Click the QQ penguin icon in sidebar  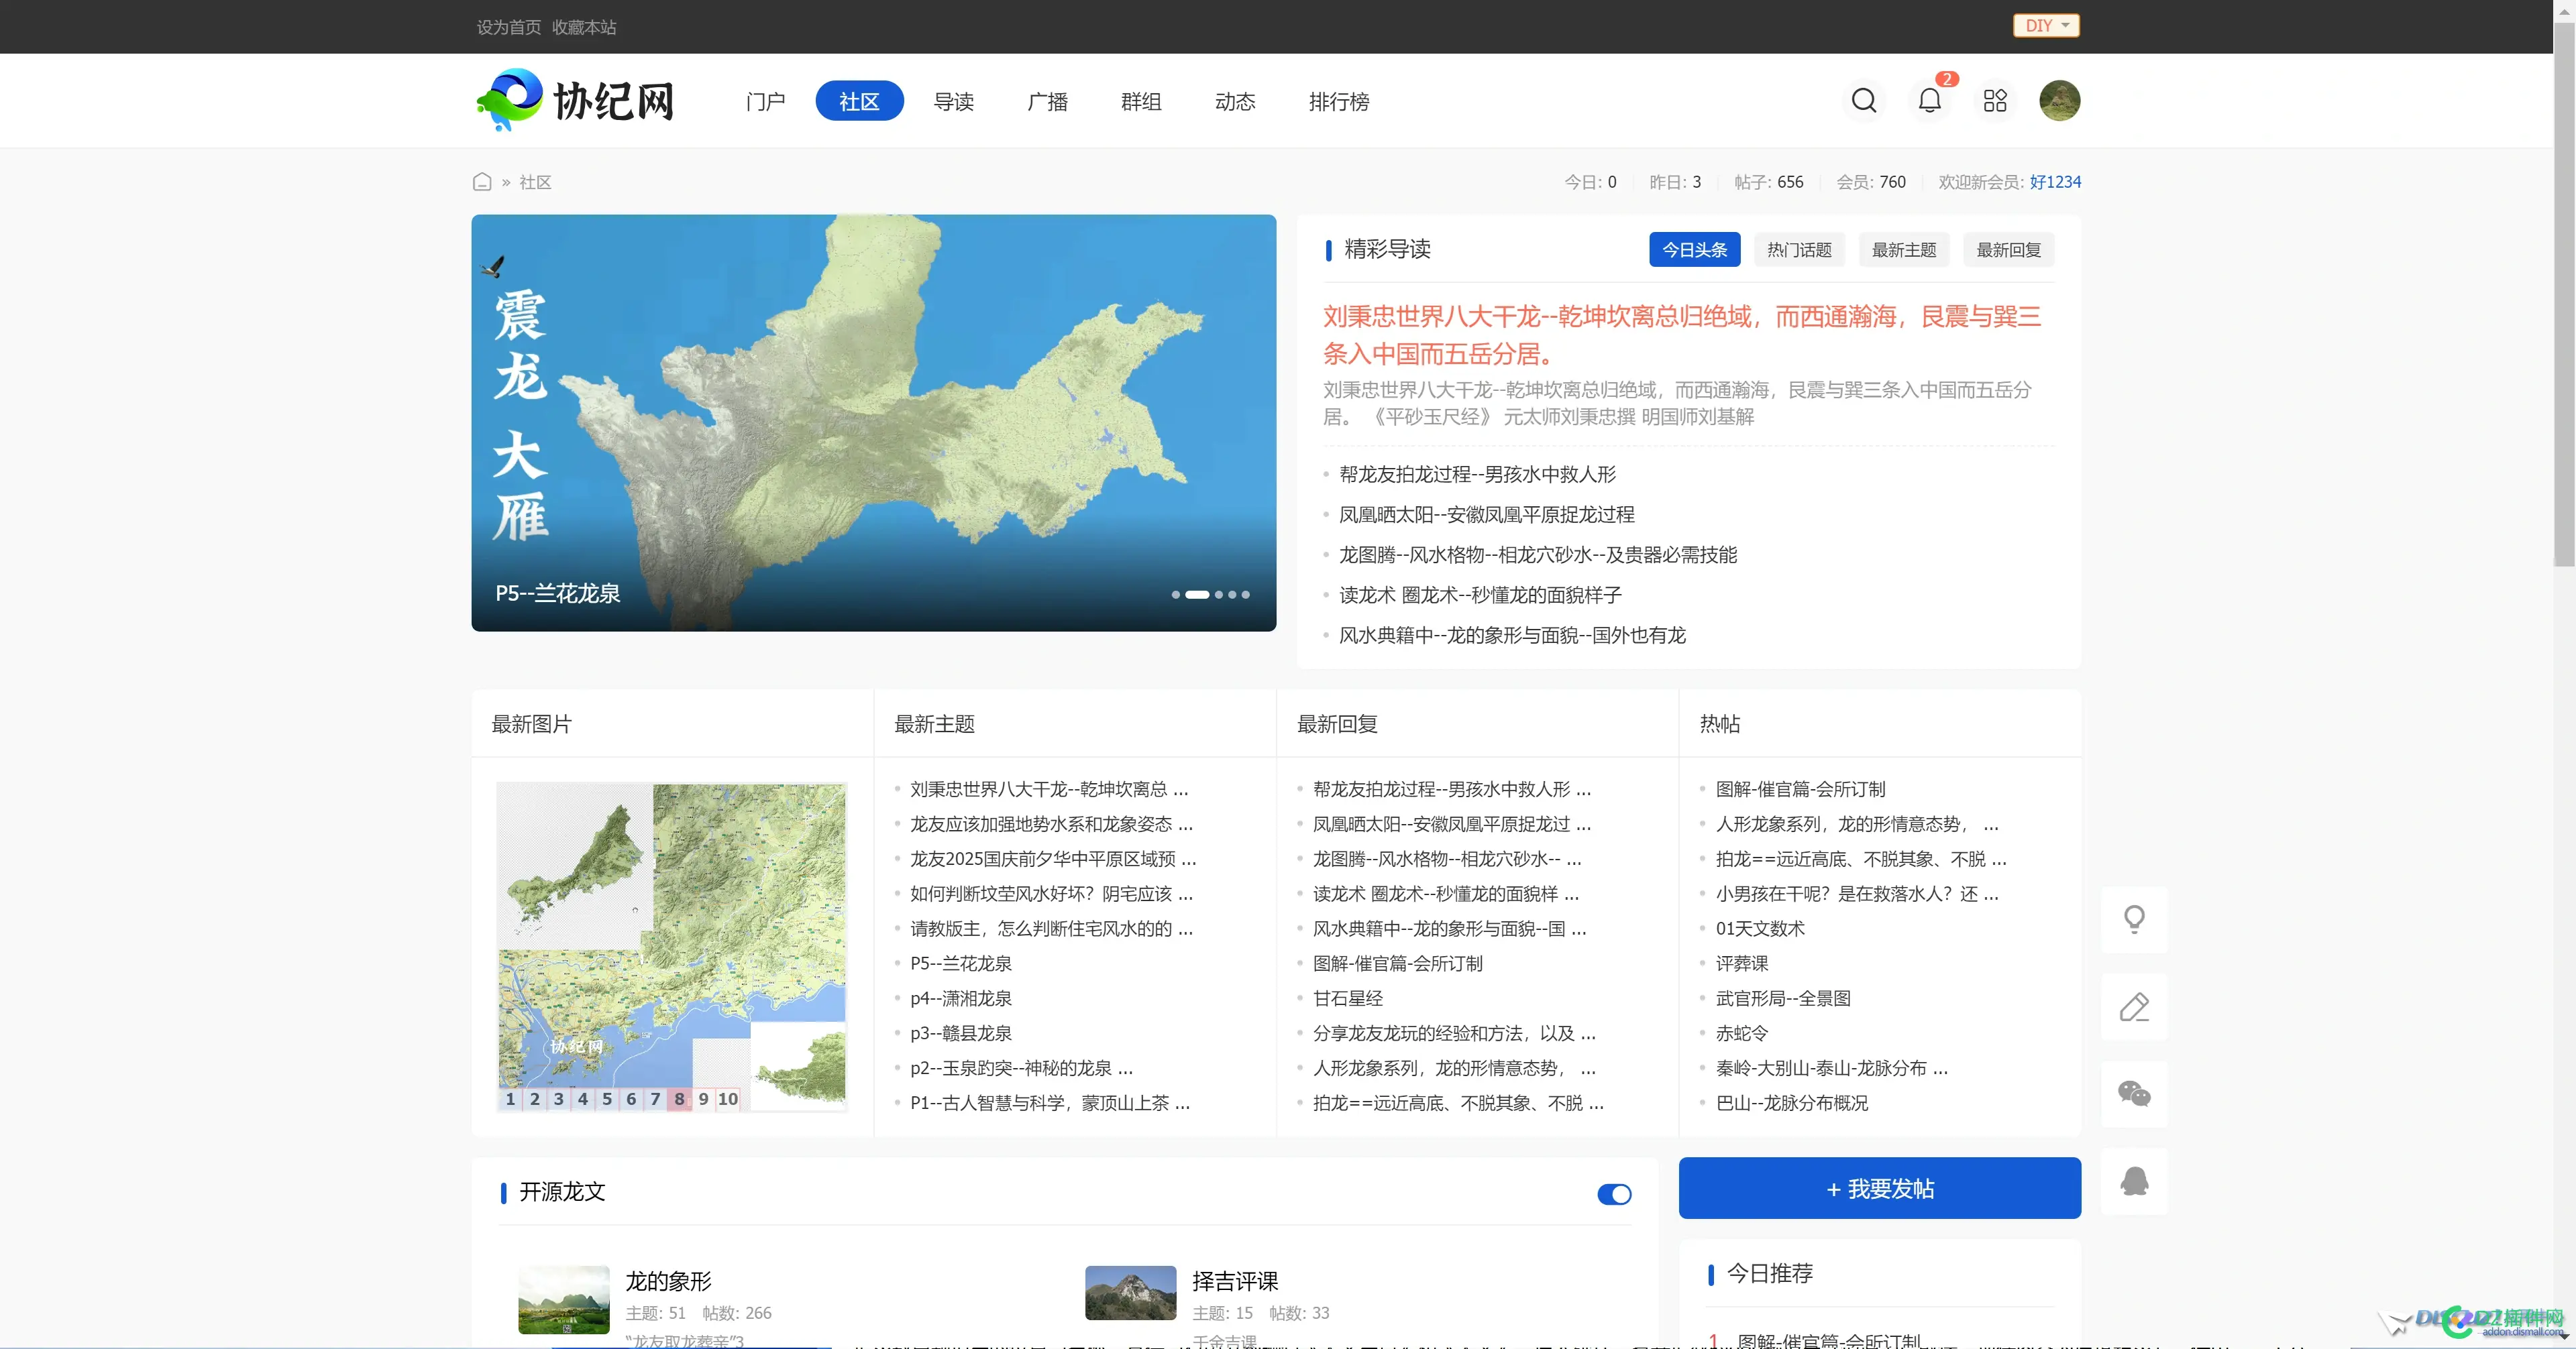pyautogui.click(x=2135, y=1182)
